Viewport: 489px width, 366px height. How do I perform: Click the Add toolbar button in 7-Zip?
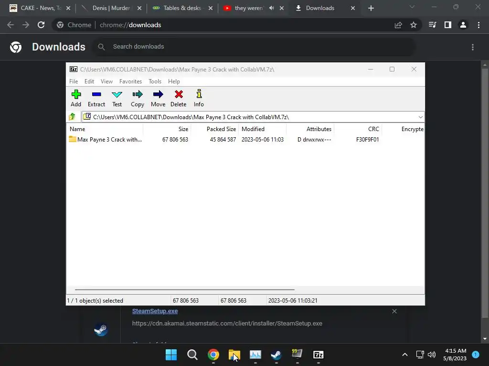click(x=76, y=98)
